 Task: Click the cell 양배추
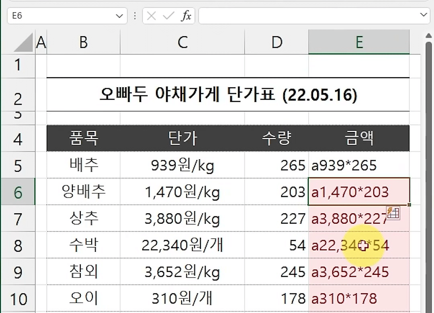pyautogui.click(x=84, y=192)
